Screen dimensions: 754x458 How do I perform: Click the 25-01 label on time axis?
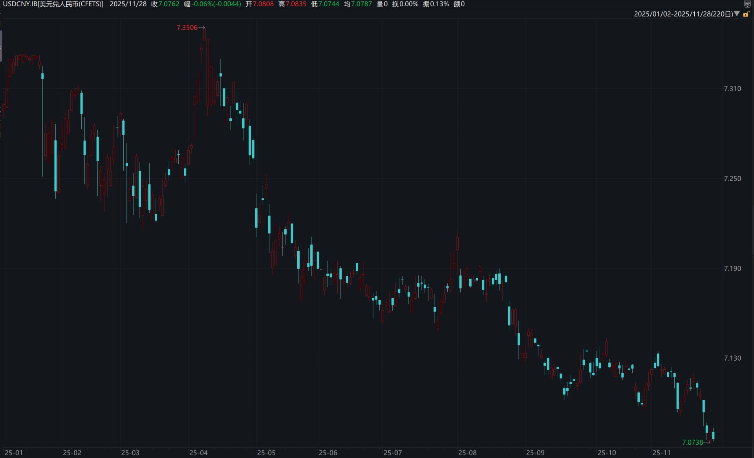(x=14, y=453)
